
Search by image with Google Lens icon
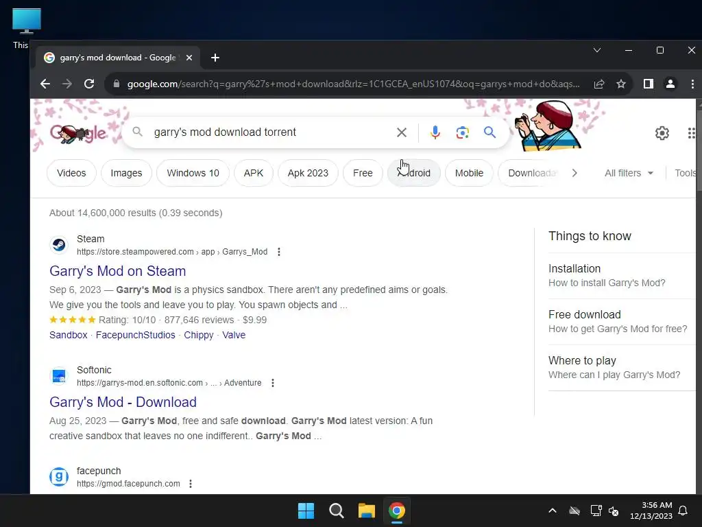(x=463, y=132)
